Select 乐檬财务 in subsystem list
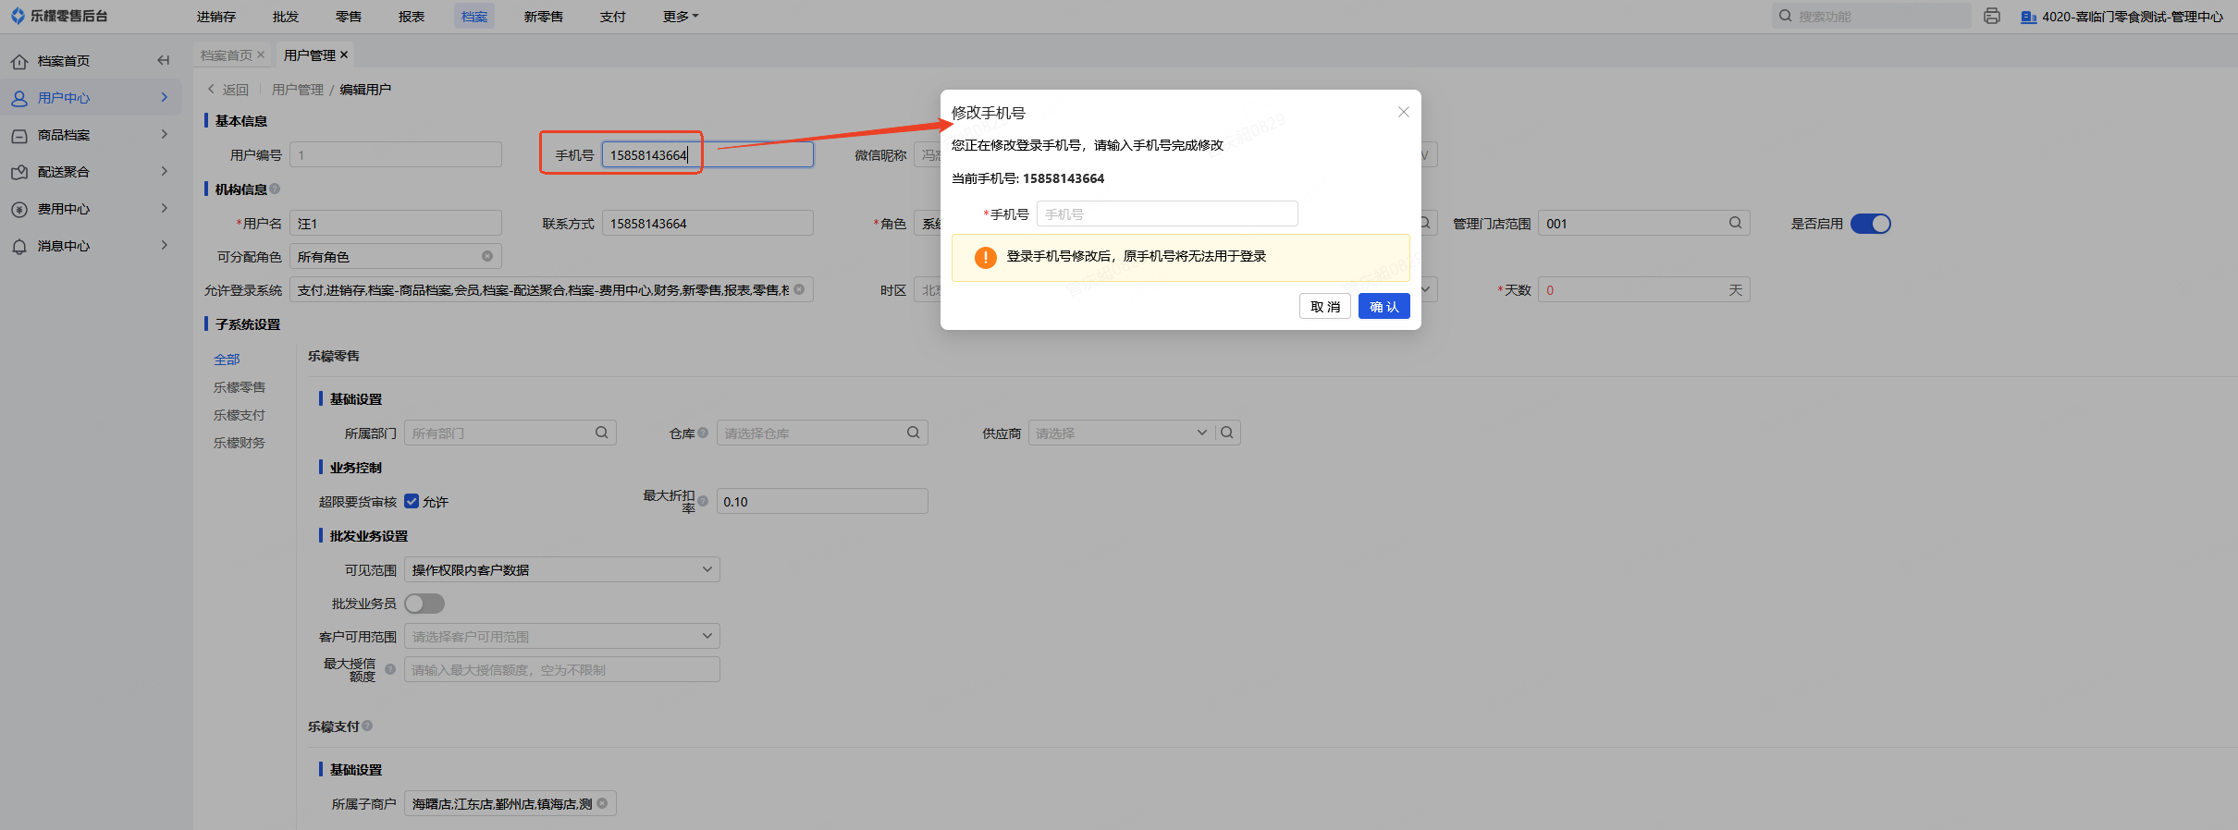 click(240, 443)
